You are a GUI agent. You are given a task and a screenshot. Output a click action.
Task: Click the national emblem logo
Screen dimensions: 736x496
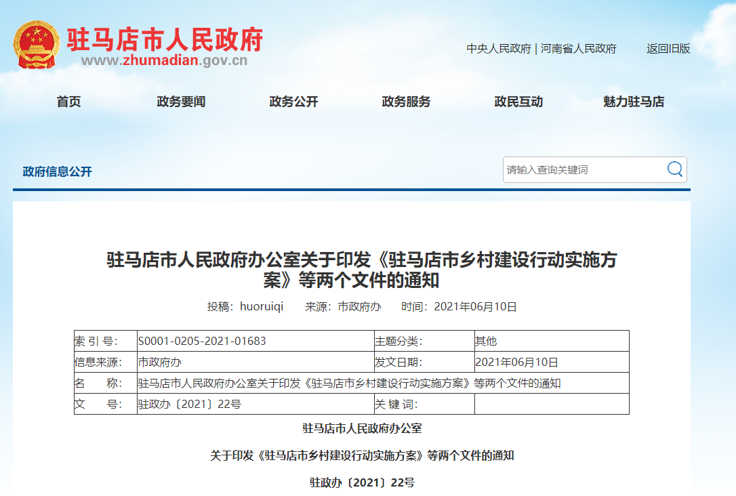point(37,45)
